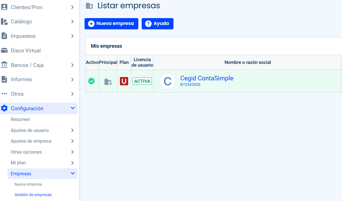Expand the Otros chevron

click(72, 94)
